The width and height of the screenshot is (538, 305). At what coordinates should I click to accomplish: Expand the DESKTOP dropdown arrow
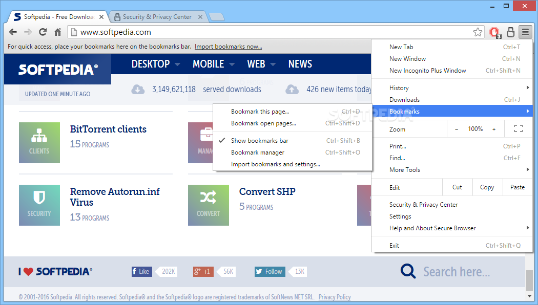(x=177, y=64)
